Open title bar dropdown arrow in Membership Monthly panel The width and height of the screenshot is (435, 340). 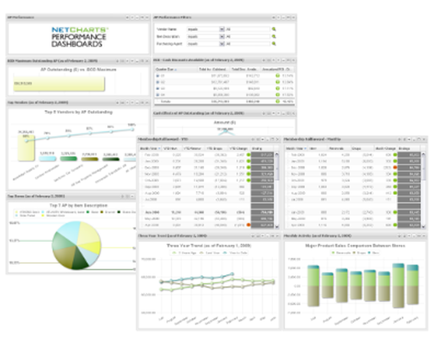pyautogui.click(x=409, y=139)
